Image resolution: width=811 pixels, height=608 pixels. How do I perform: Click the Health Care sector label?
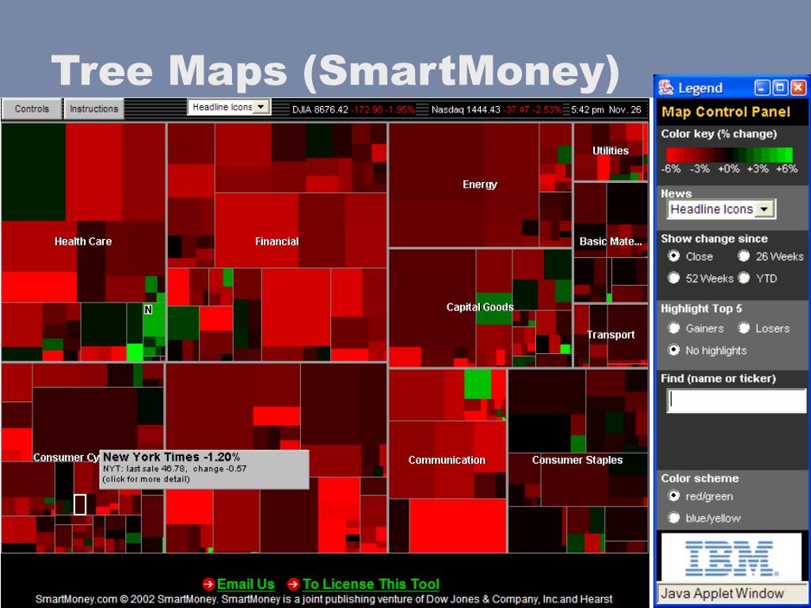[83, 241]
